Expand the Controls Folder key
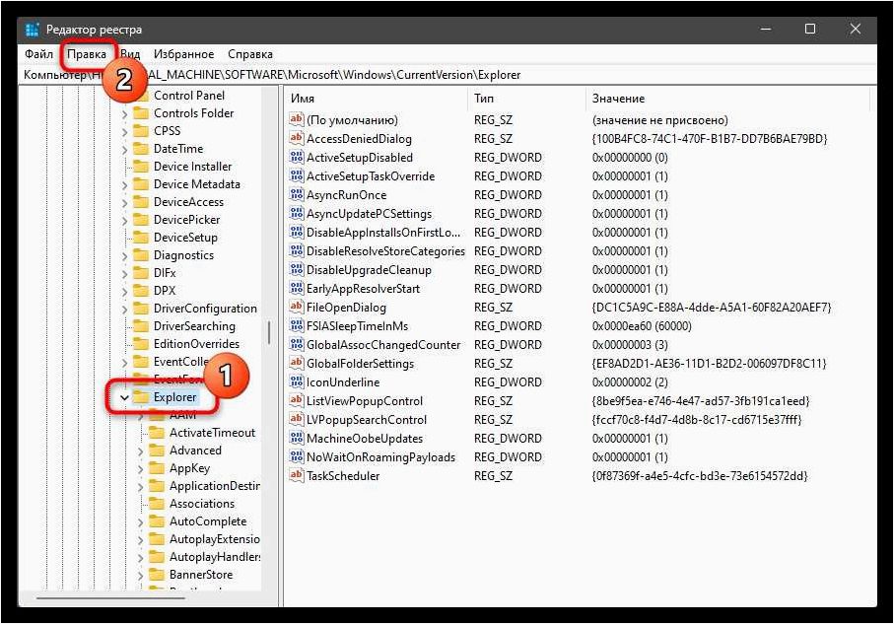 [125, 113]
